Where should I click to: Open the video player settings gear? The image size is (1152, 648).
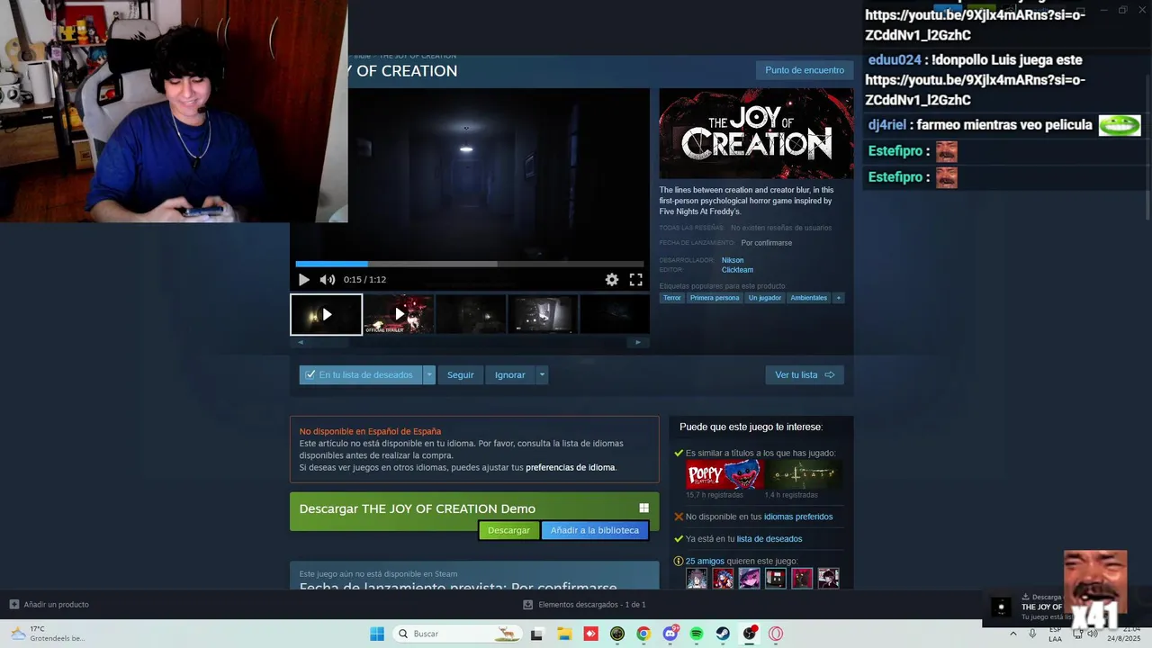[x=612, y=280]
